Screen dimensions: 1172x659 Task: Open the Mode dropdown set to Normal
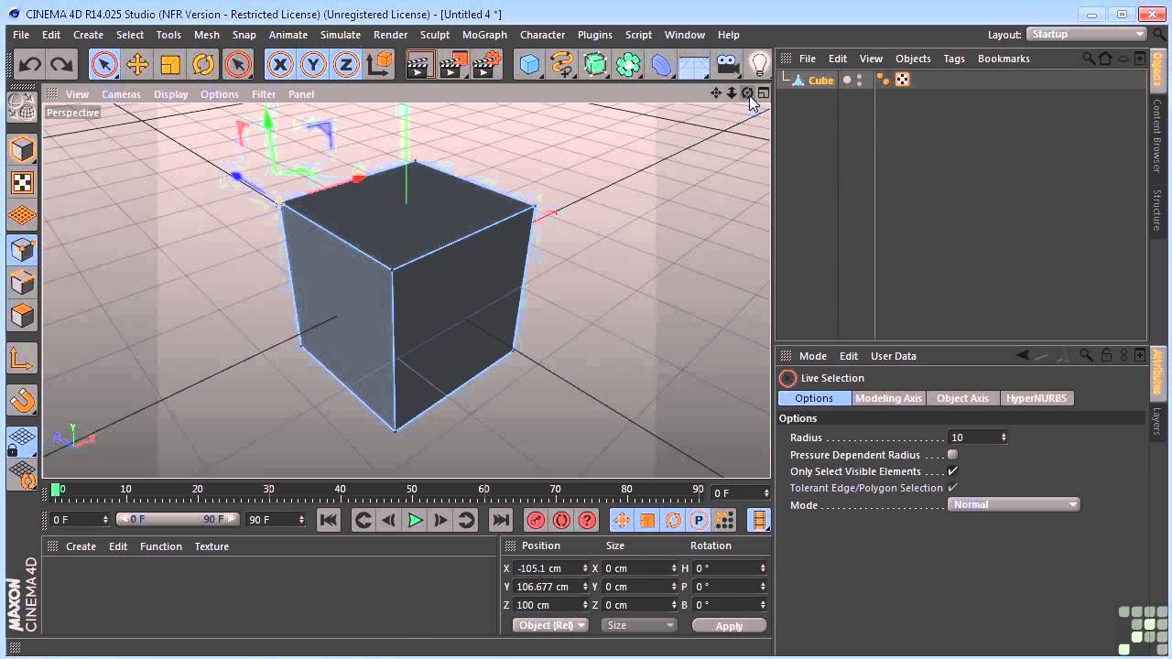click(x=1014, y=504)
